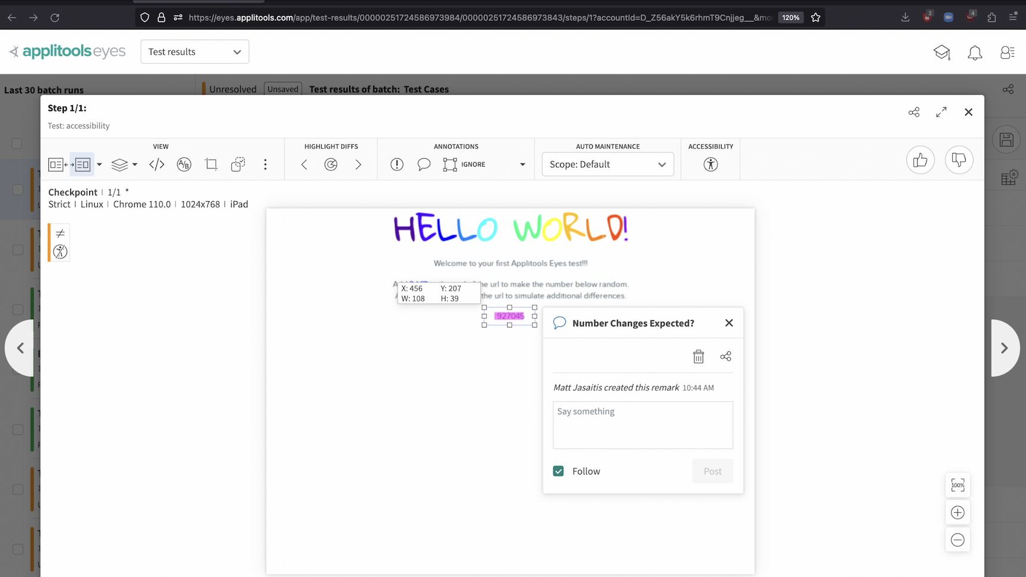1026x577 pixels.
Task: Click the browser address bar
Action: point(480,17)
